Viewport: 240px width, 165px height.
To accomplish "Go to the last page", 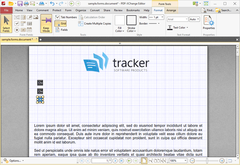I will tap(121, 161).
